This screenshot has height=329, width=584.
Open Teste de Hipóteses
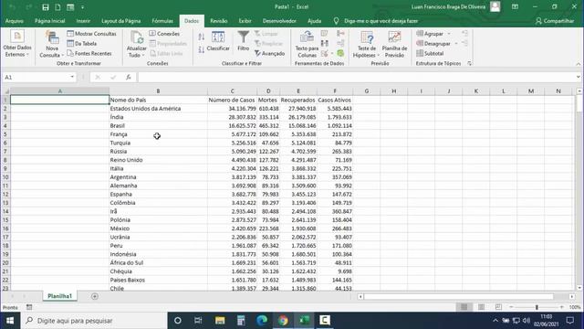click(367, 44)
